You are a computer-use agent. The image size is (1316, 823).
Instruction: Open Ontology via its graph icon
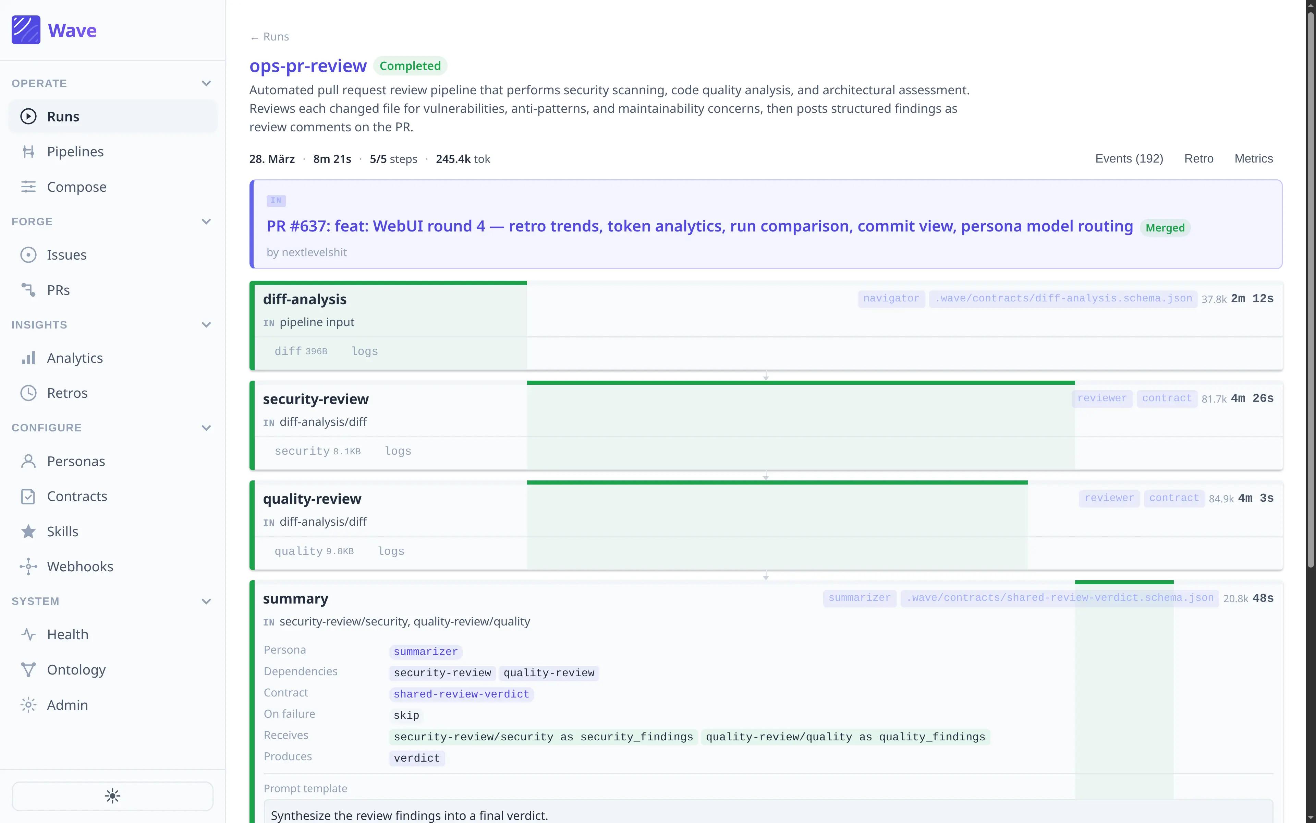28,670
